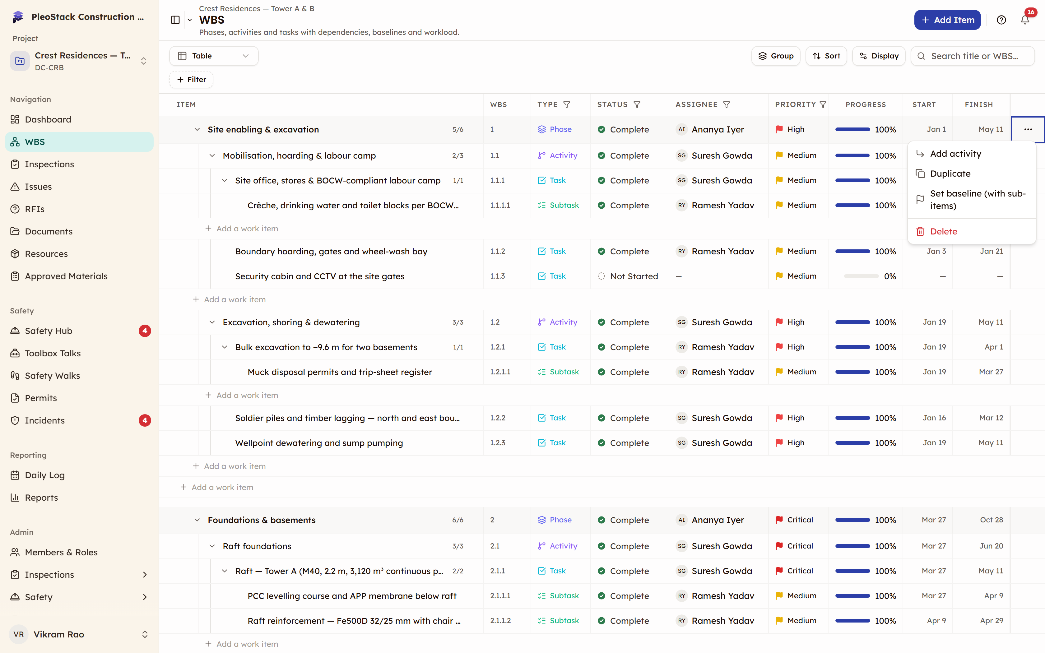Open Approved Materials page
The width and height of the screenshot is (1045, 653).
click(x=79, y=276)
